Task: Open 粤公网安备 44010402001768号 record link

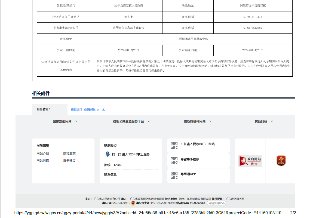Action: coord(155,203)
